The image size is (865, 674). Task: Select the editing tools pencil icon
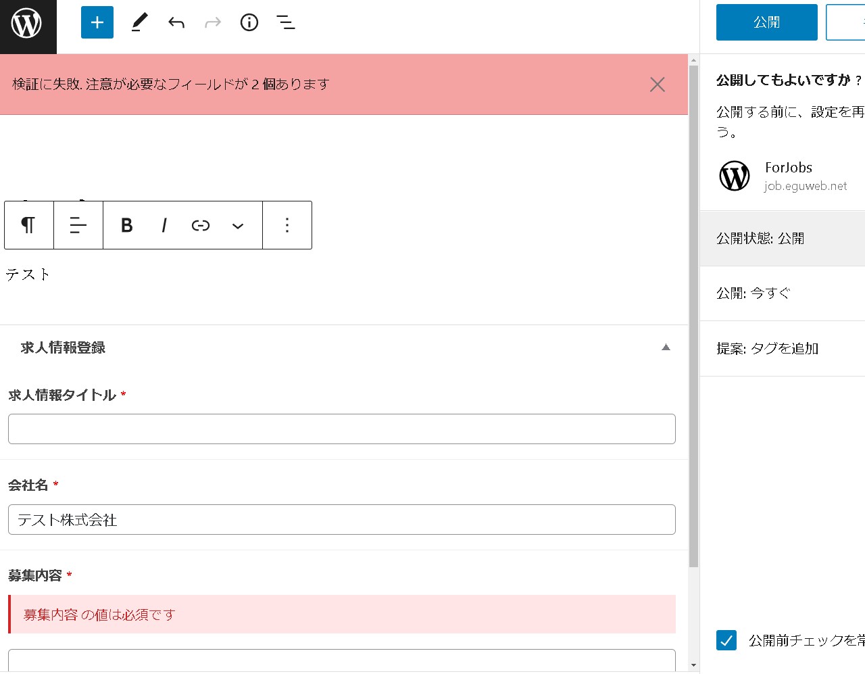[x=139, y=22]
